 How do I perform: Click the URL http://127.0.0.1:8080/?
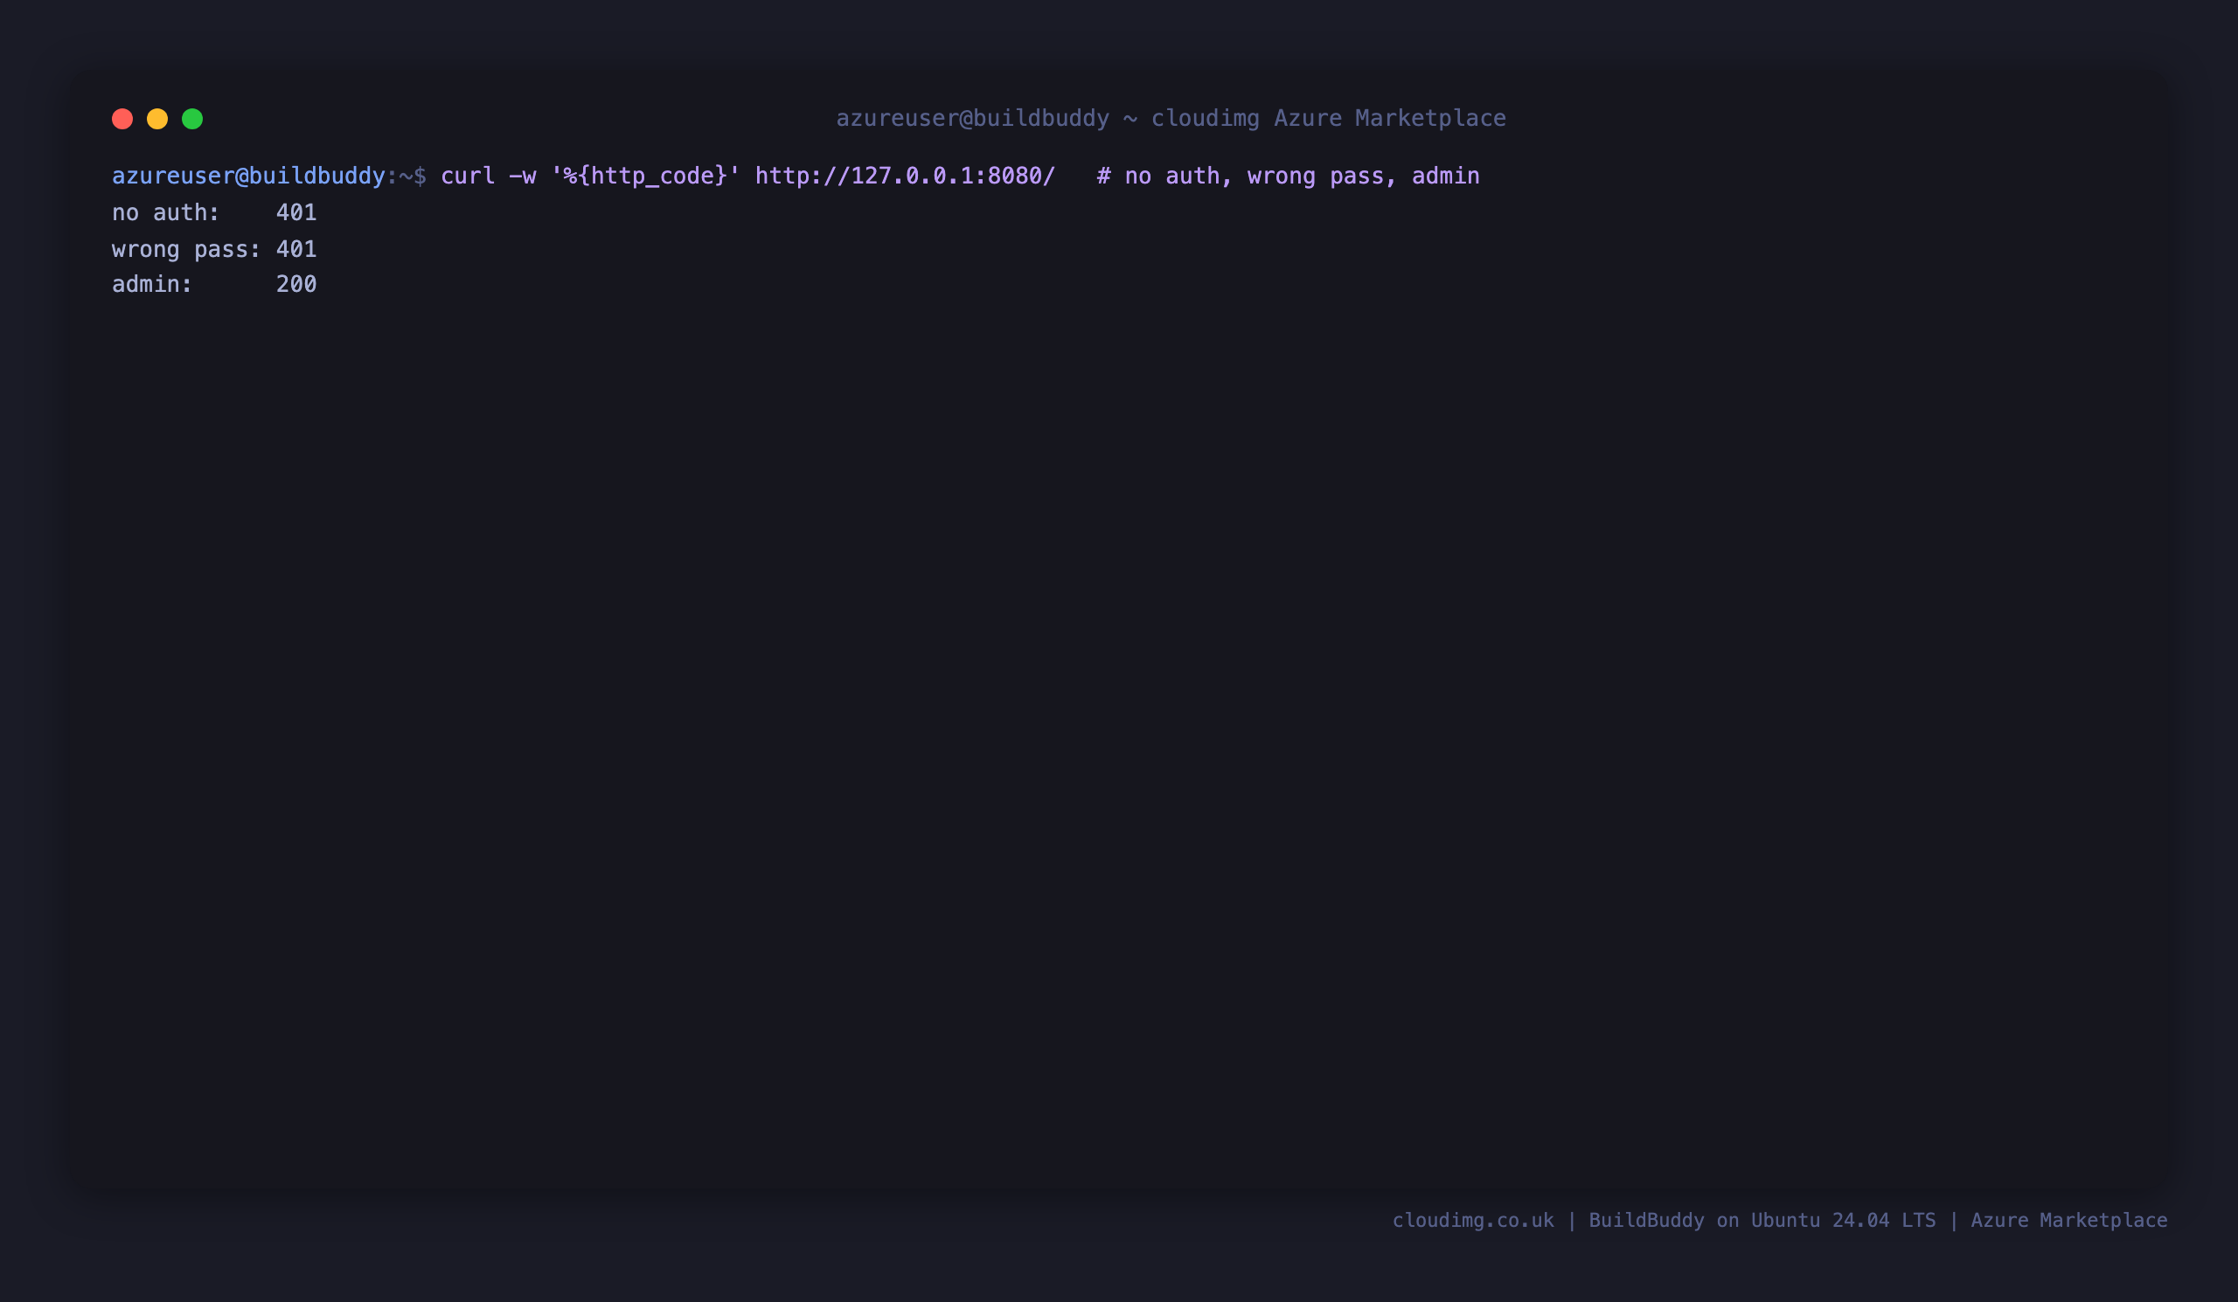click(905, 176)
